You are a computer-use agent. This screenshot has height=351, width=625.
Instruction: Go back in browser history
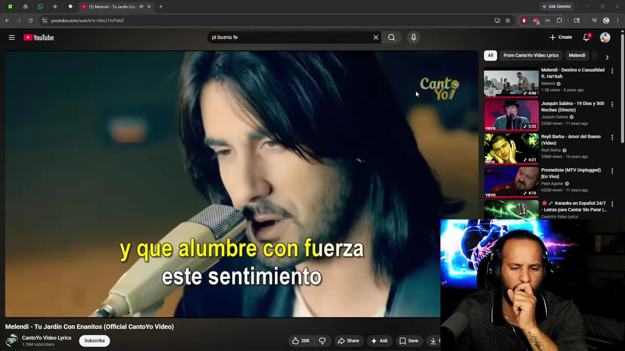tap(7, 20)
